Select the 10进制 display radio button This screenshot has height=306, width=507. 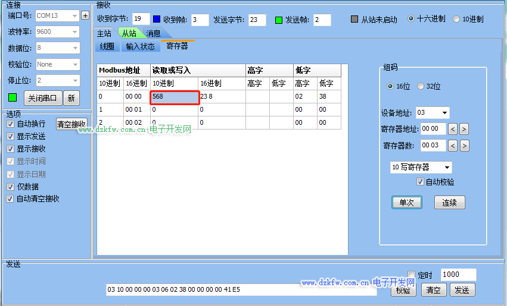(x=457, y=19)
